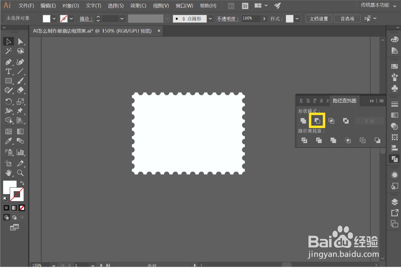Pick the Eraser tool

coord(21,90)
